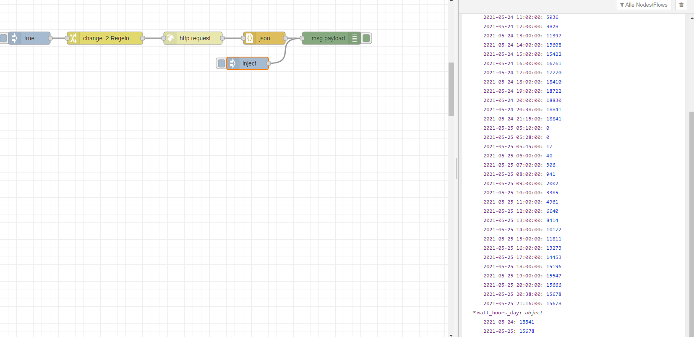Image resolution: width=694 pixels, height=337 pixels.
Task: Click the workspace scrollbar down arrow
Action: pos(451,335)
